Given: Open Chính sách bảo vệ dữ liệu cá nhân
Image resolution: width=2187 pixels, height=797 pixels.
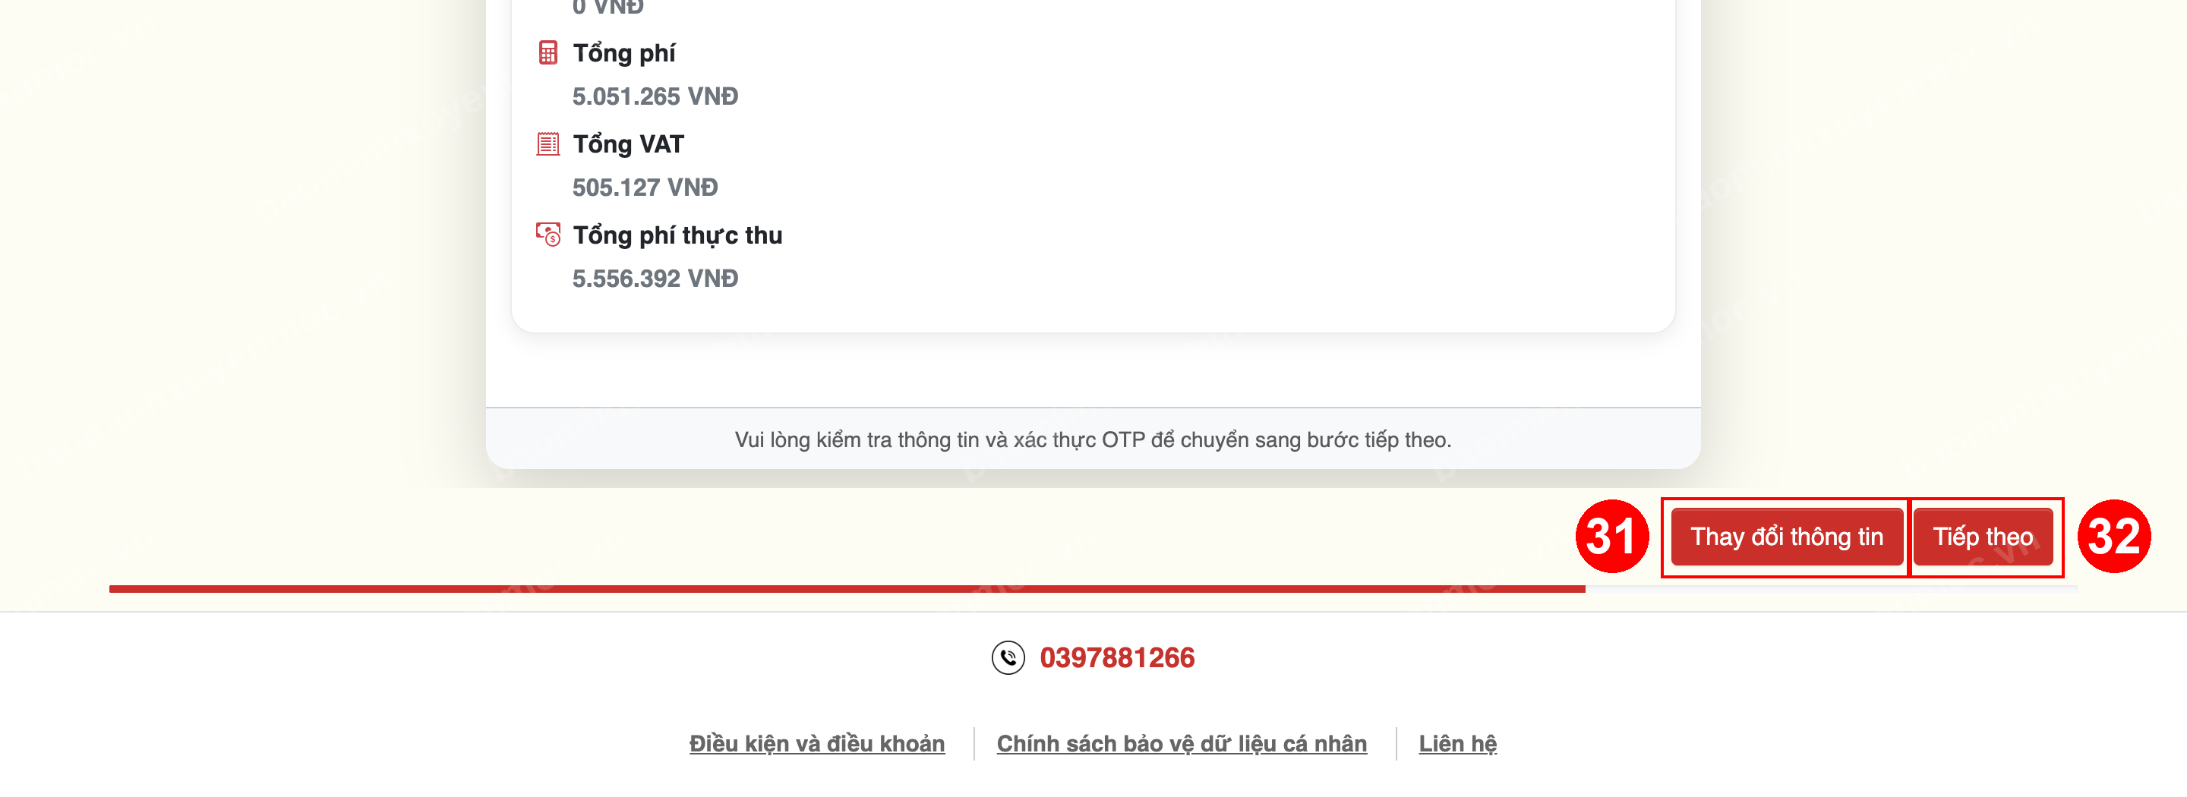Looking at the screenshot, I should (1181, 744).
